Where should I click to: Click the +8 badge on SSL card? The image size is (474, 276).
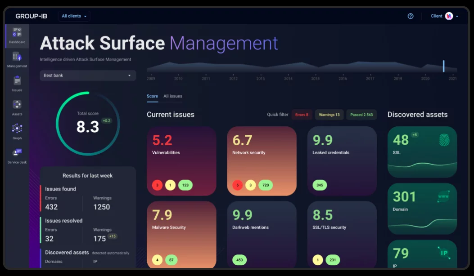tap(415, 135)
